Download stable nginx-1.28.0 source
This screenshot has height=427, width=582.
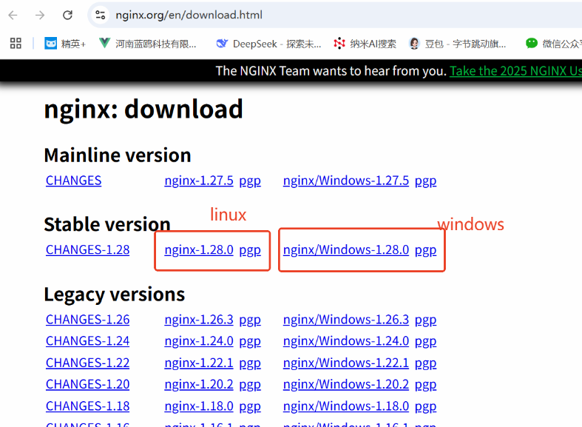tap(199, 250)
